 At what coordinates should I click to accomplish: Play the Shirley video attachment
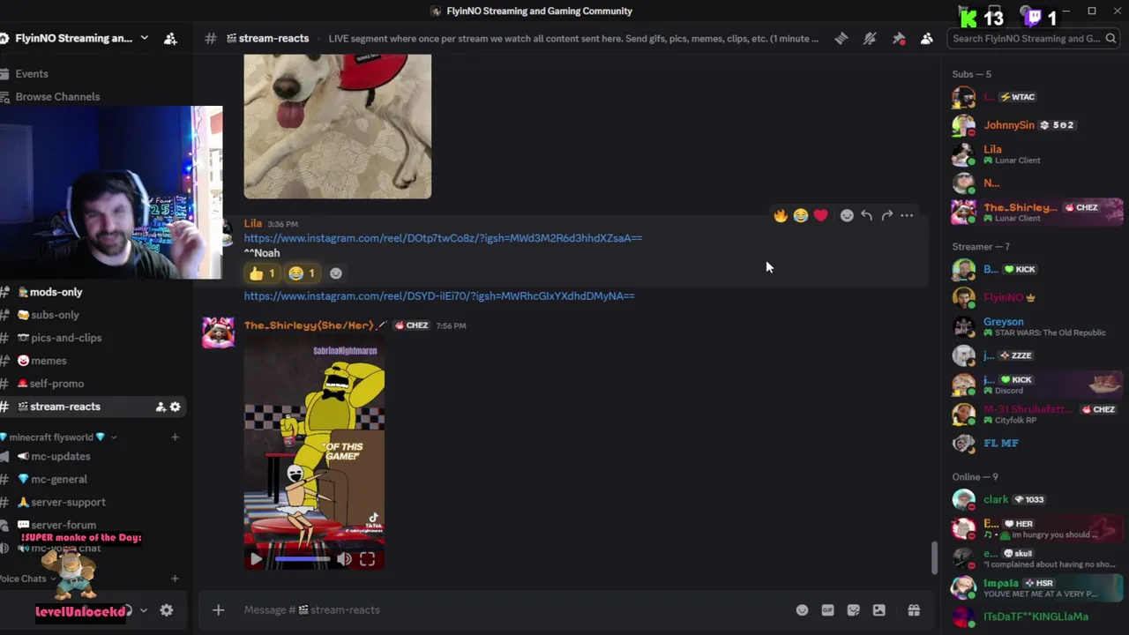coord(256,558)
